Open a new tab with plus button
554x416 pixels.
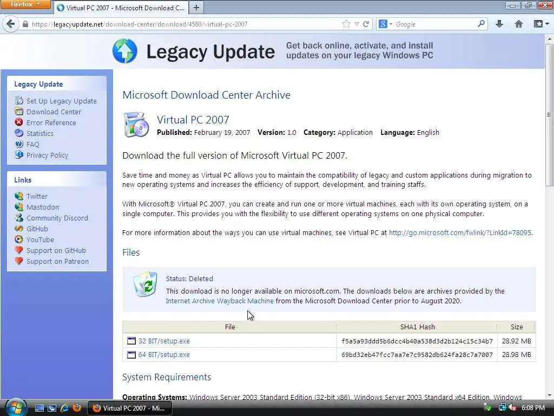coord(196,8)
